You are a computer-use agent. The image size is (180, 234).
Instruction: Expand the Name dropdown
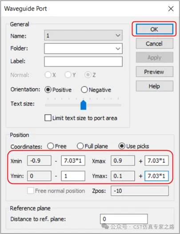point(118,36)
